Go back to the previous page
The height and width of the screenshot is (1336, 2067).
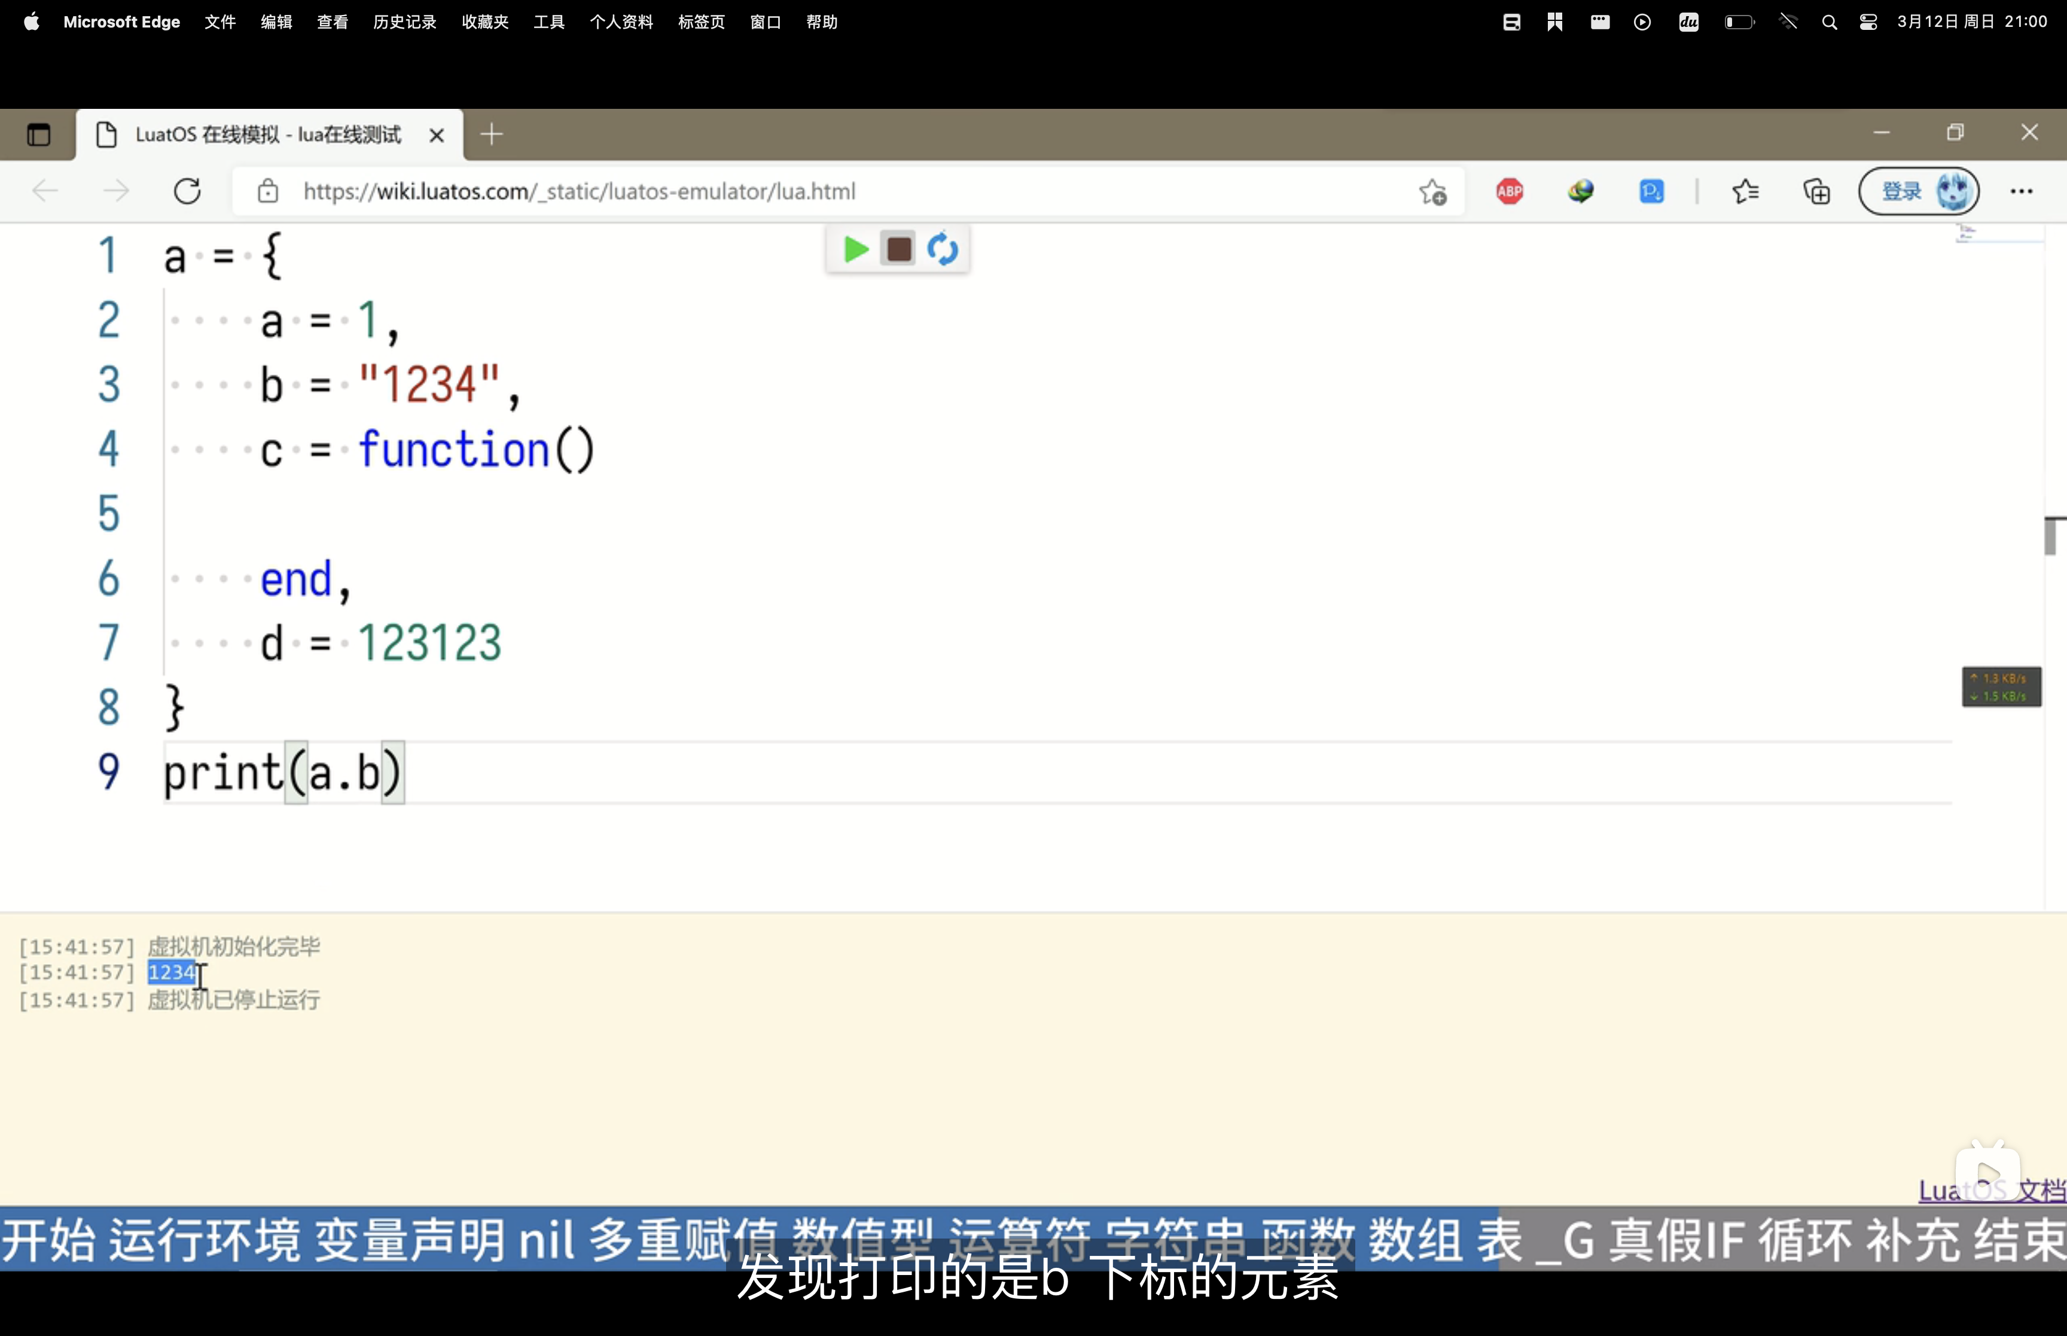pyautogui.click(x=45, y=191)
